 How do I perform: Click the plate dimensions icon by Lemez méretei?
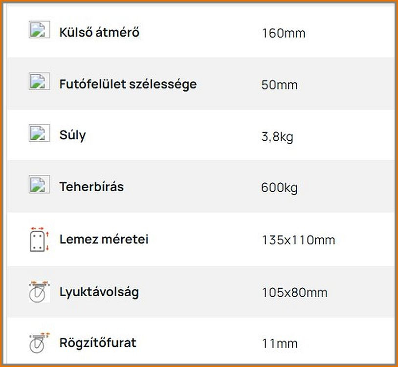[39, 239]
